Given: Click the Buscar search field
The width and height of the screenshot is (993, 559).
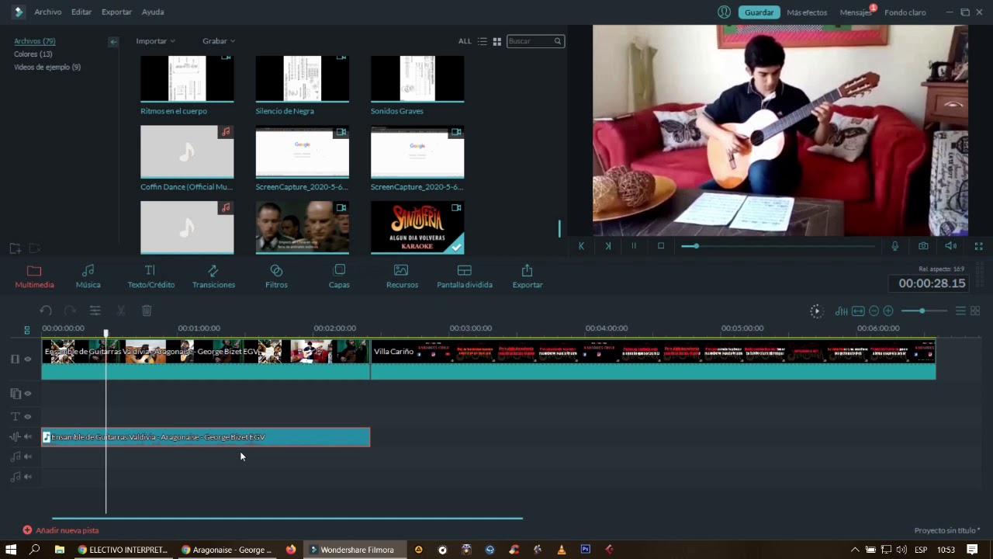Looking at the screenshot, I should [x=535, y=41].
